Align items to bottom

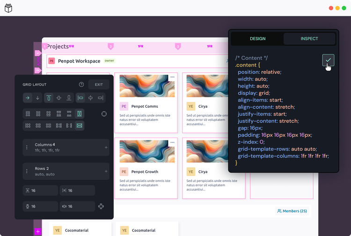tap(69, 98)
